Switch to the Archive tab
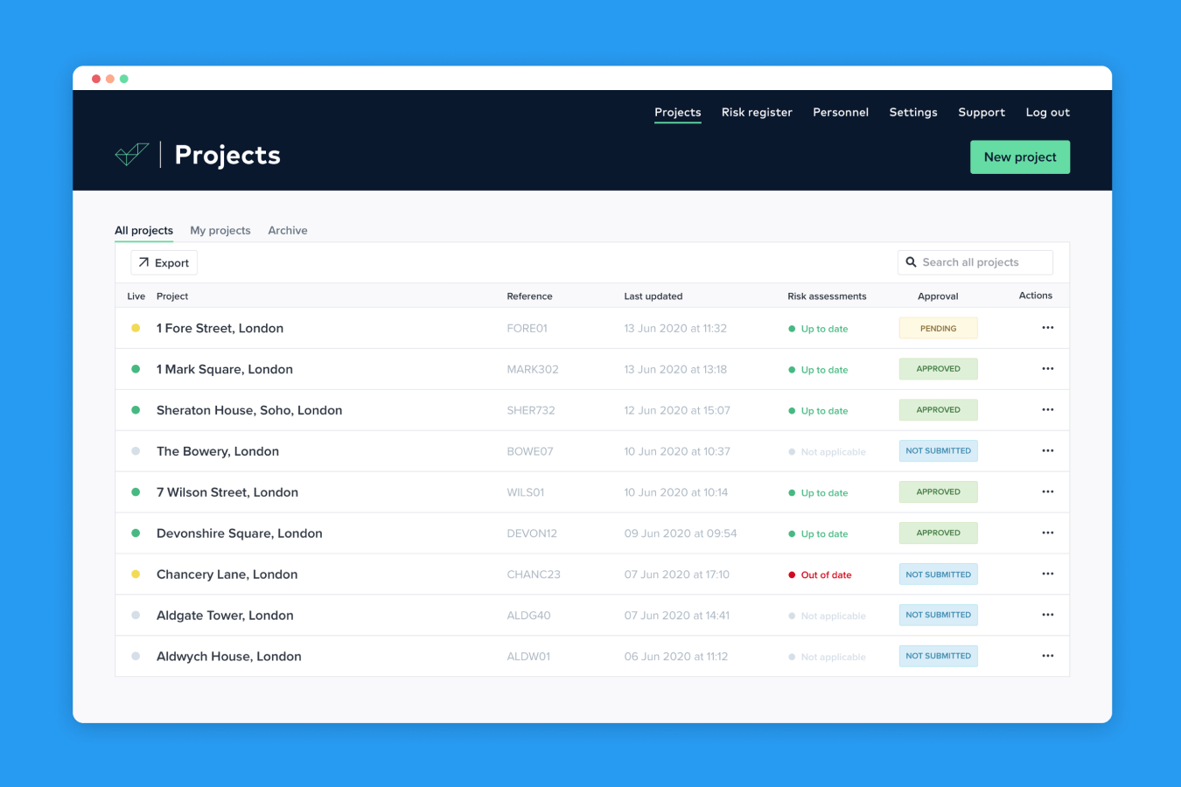Screen dimensions: 1181x787 point(288,231)
